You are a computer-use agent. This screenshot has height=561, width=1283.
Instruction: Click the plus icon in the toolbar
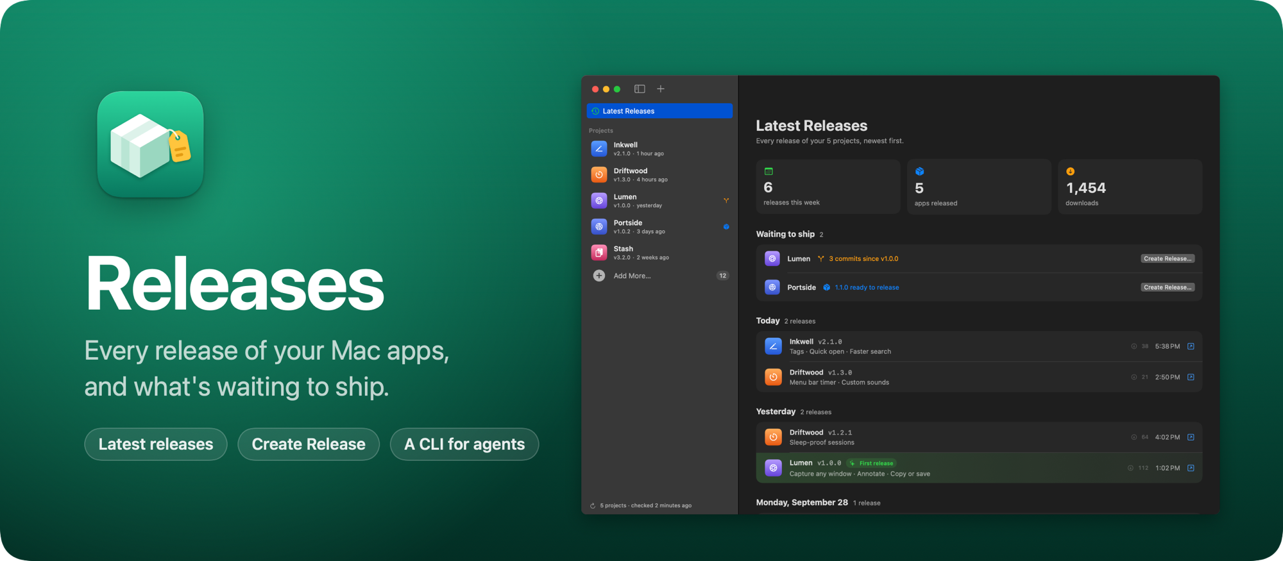tap(661, 89)
